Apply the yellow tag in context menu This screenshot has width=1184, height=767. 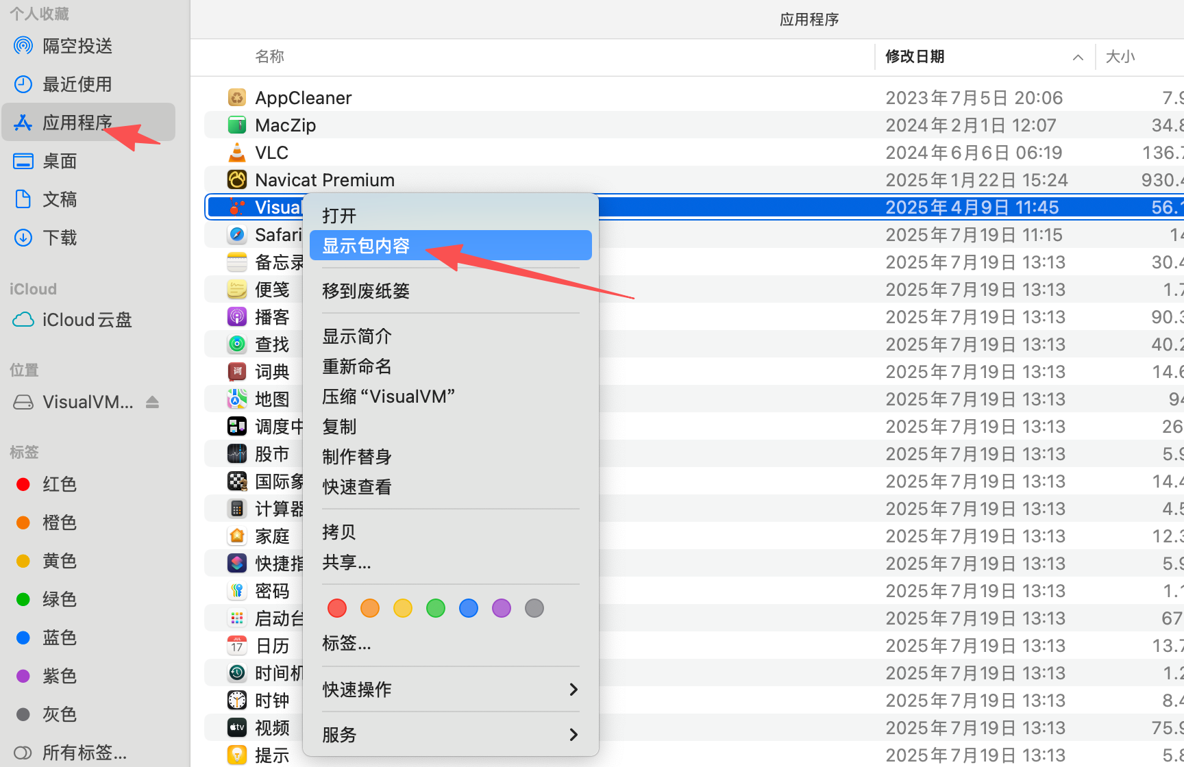tap(403, 608)
